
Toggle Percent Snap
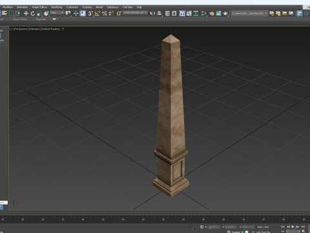click(x=105, y=14)
